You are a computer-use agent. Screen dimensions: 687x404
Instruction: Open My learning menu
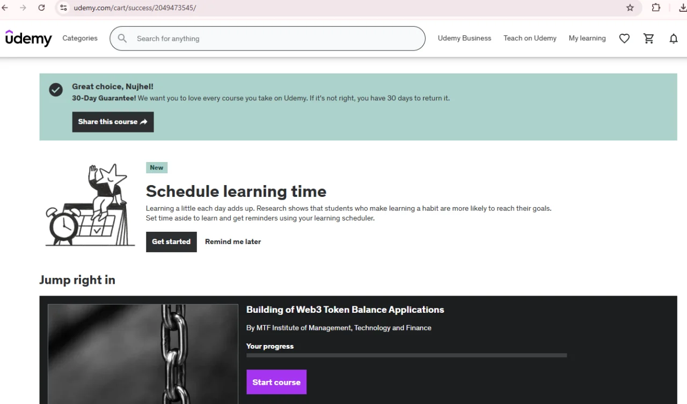(587, 38)
